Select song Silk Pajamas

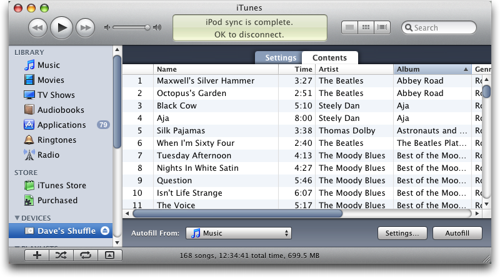point(181,131)
